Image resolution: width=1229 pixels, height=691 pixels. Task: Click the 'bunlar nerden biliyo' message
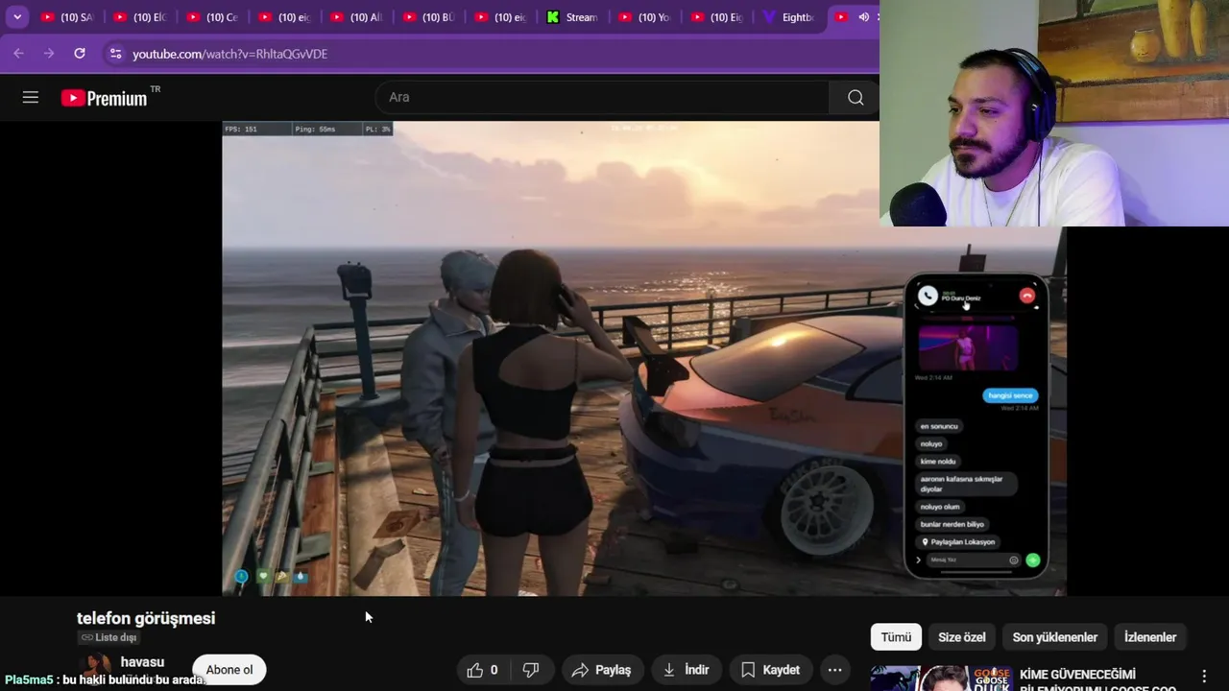click(x=953, y=524)
